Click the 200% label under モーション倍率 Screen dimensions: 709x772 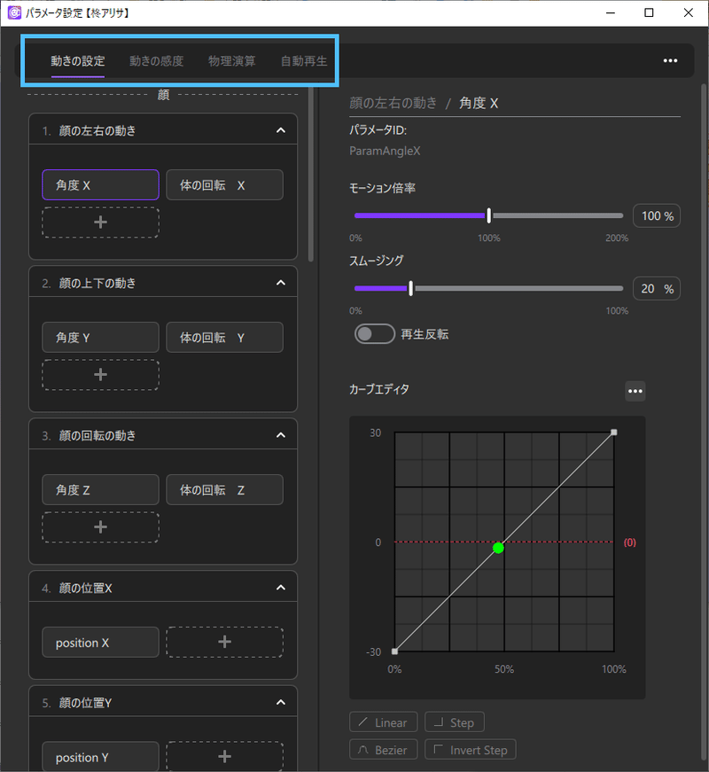pos(617,238)
